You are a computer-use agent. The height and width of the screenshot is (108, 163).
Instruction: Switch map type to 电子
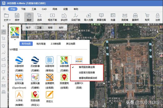(28, 28)
